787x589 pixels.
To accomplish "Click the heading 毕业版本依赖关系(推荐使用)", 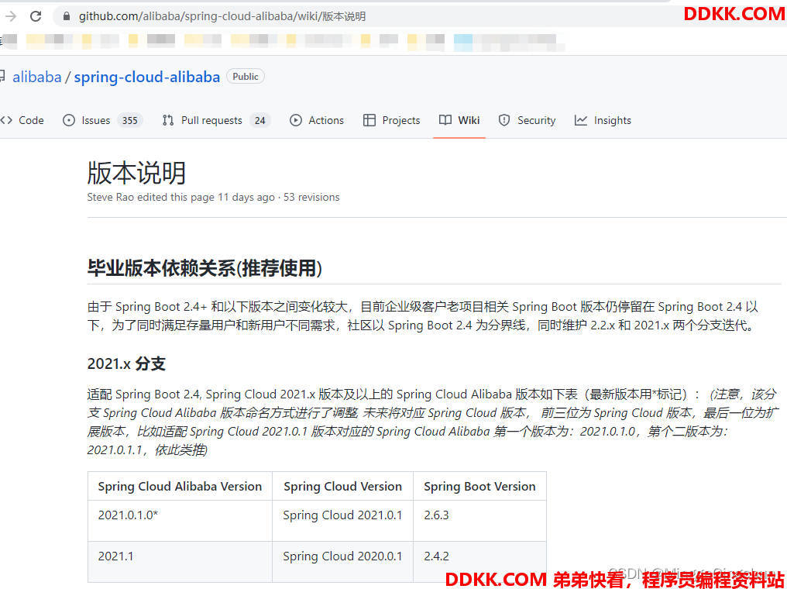I will (x=204, y=268).
